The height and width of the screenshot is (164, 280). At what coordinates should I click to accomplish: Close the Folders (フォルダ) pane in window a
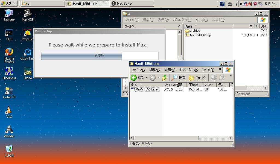179,27
